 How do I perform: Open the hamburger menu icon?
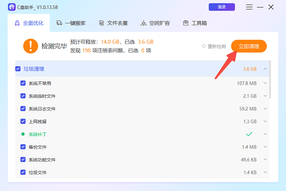(x=249, y=7)
